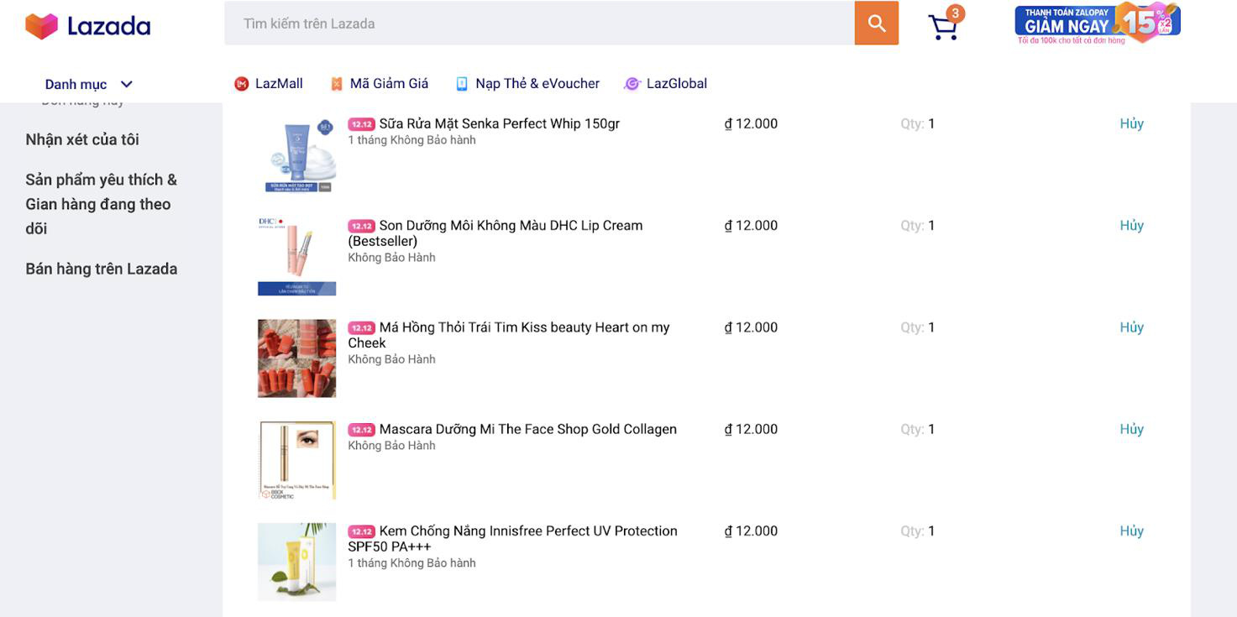Open Sữa Rửa Mặt Senka Perfect Whip title
Viewport: 1237px width, 617px height.
pos(500,123)
